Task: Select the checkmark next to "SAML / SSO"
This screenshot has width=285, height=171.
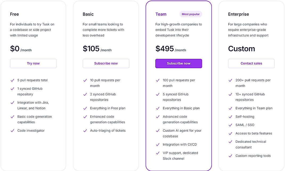Action: click(x=230, y=125)
